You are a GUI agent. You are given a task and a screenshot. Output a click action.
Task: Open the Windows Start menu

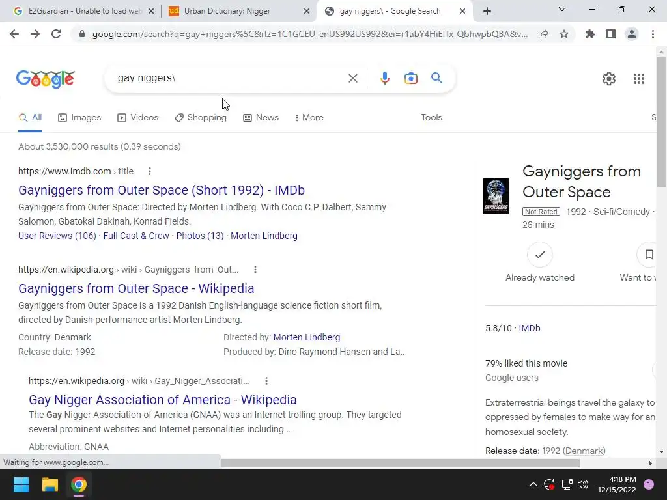point(21,484)
